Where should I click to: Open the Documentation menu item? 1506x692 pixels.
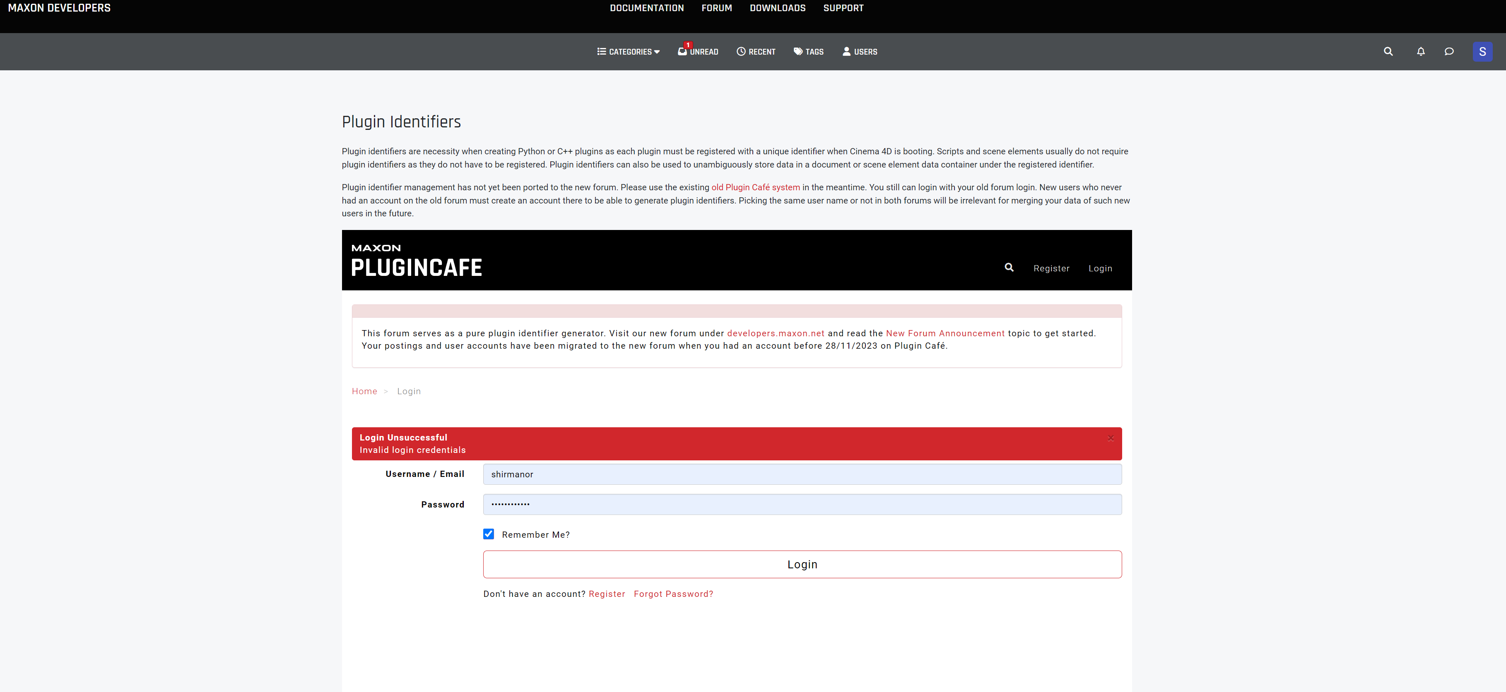click(647, 8)
